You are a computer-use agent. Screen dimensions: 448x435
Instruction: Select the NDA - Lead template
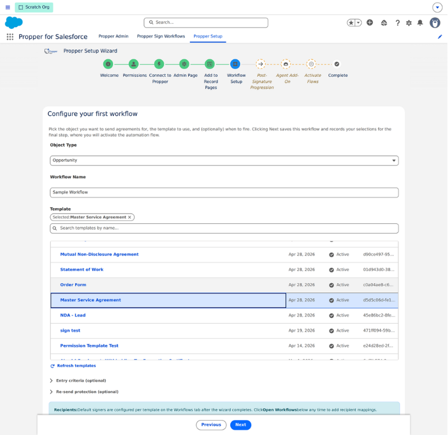(73, 315)
